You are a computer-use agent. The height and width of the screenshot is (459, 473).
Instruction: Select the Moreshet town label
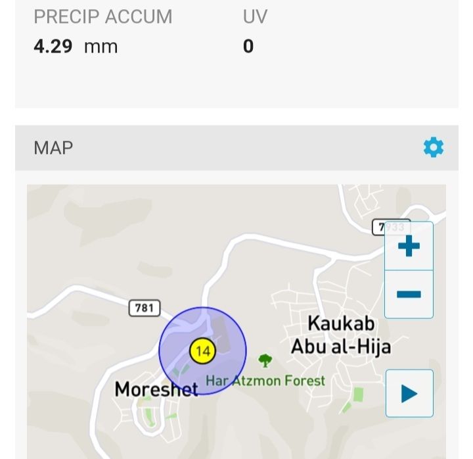point(156,389)
